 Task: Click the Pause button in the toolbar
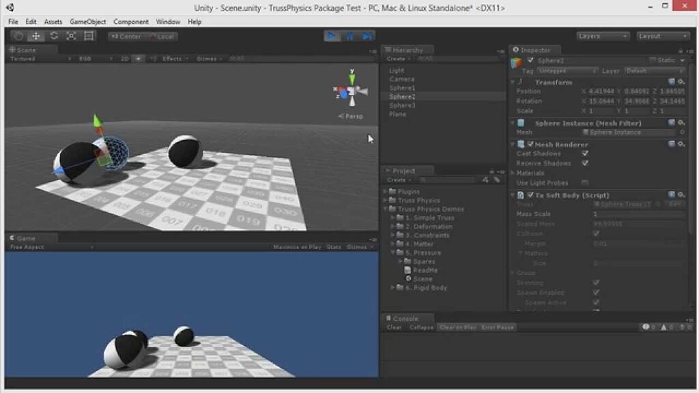tap(349, 36)
